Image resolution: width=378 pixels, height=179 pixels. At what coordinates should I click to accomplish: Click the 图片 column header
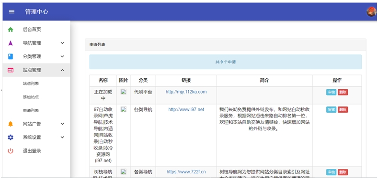124,81
